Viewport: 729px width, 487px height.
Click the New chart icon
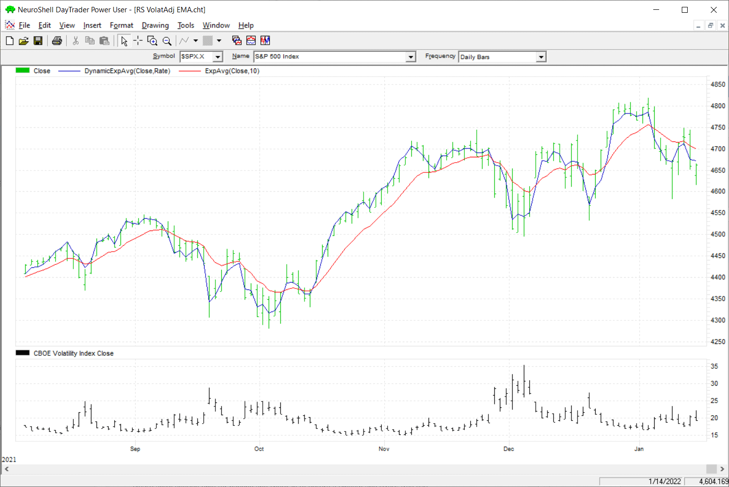9,41
